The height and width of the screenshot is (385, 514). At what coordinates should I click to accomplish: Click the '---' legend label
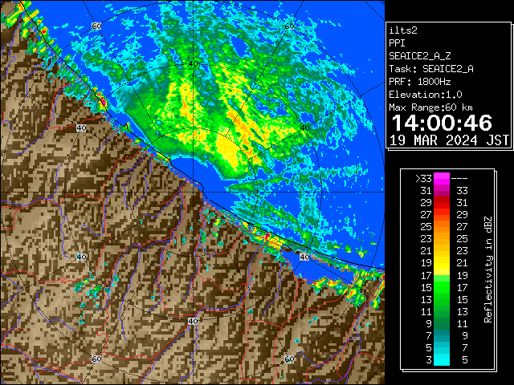[459, 178]
